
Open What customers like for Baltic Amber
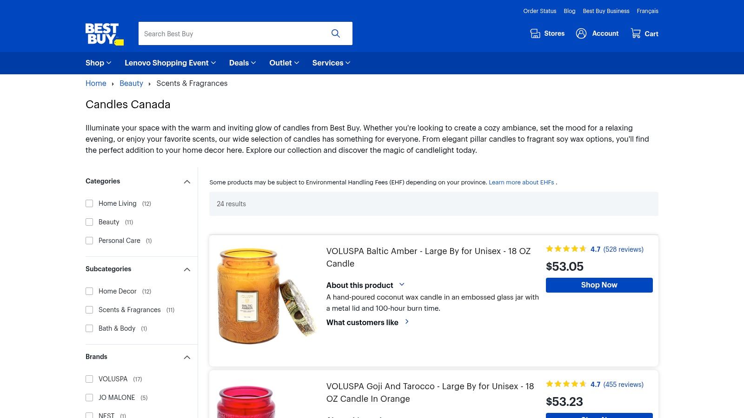click(368, 322)
